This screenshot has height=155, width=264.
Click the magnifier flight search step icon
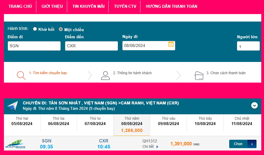pyautogui.click(x=21, y=75)
